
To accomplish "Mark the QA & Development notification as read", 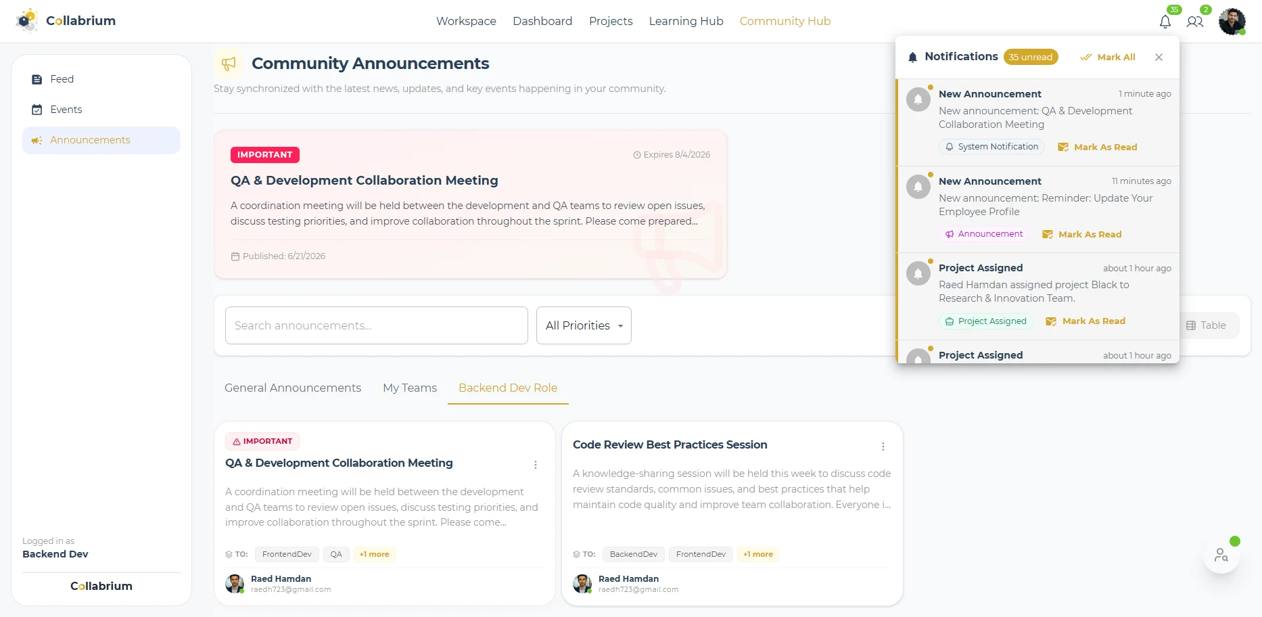I will pos(1098,147).
